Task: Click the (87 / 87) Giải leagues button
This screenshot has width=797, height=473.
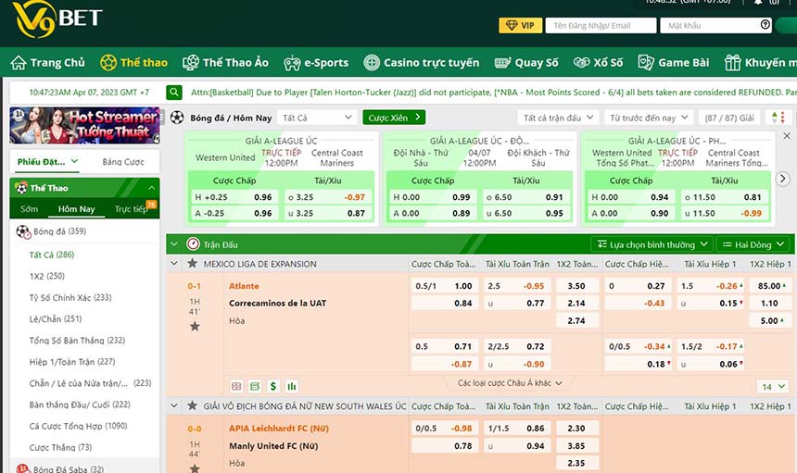Action: tap(729, 118)
